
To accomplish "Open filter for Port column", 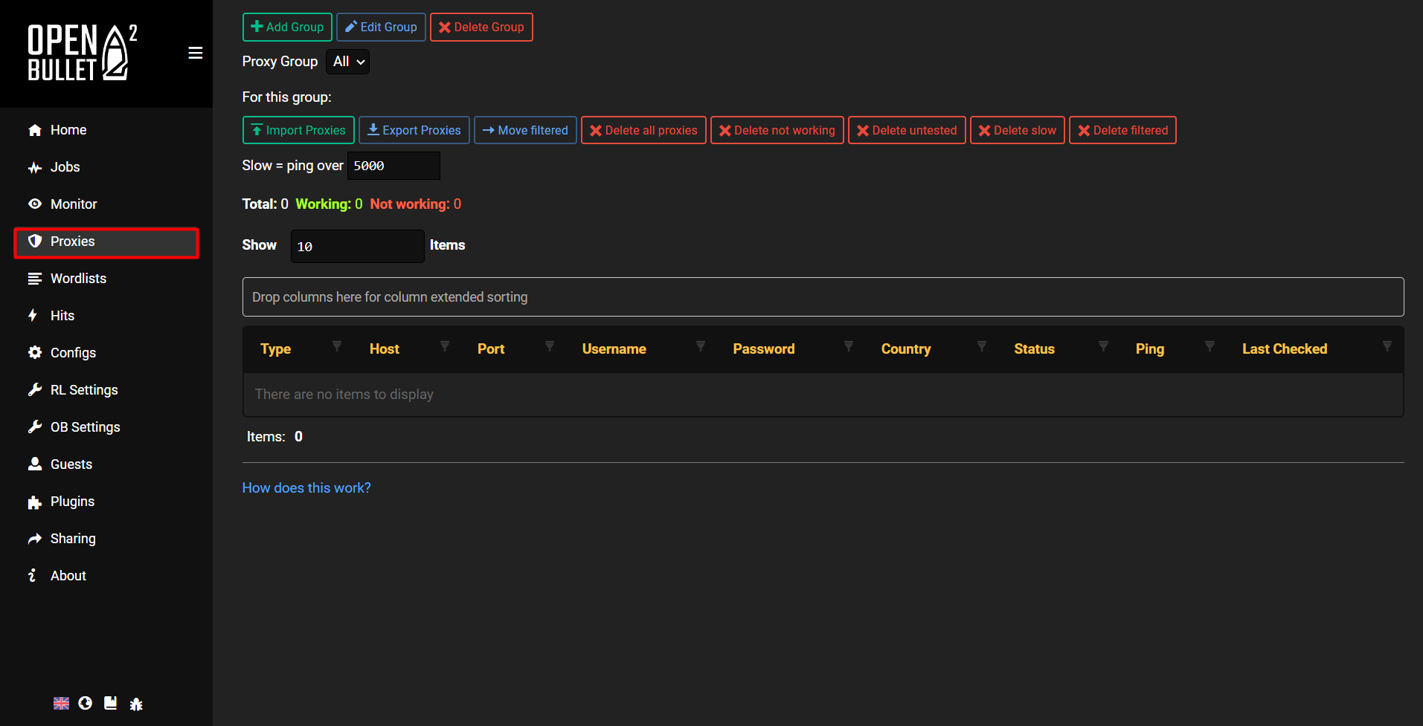I will click(550, 346).
